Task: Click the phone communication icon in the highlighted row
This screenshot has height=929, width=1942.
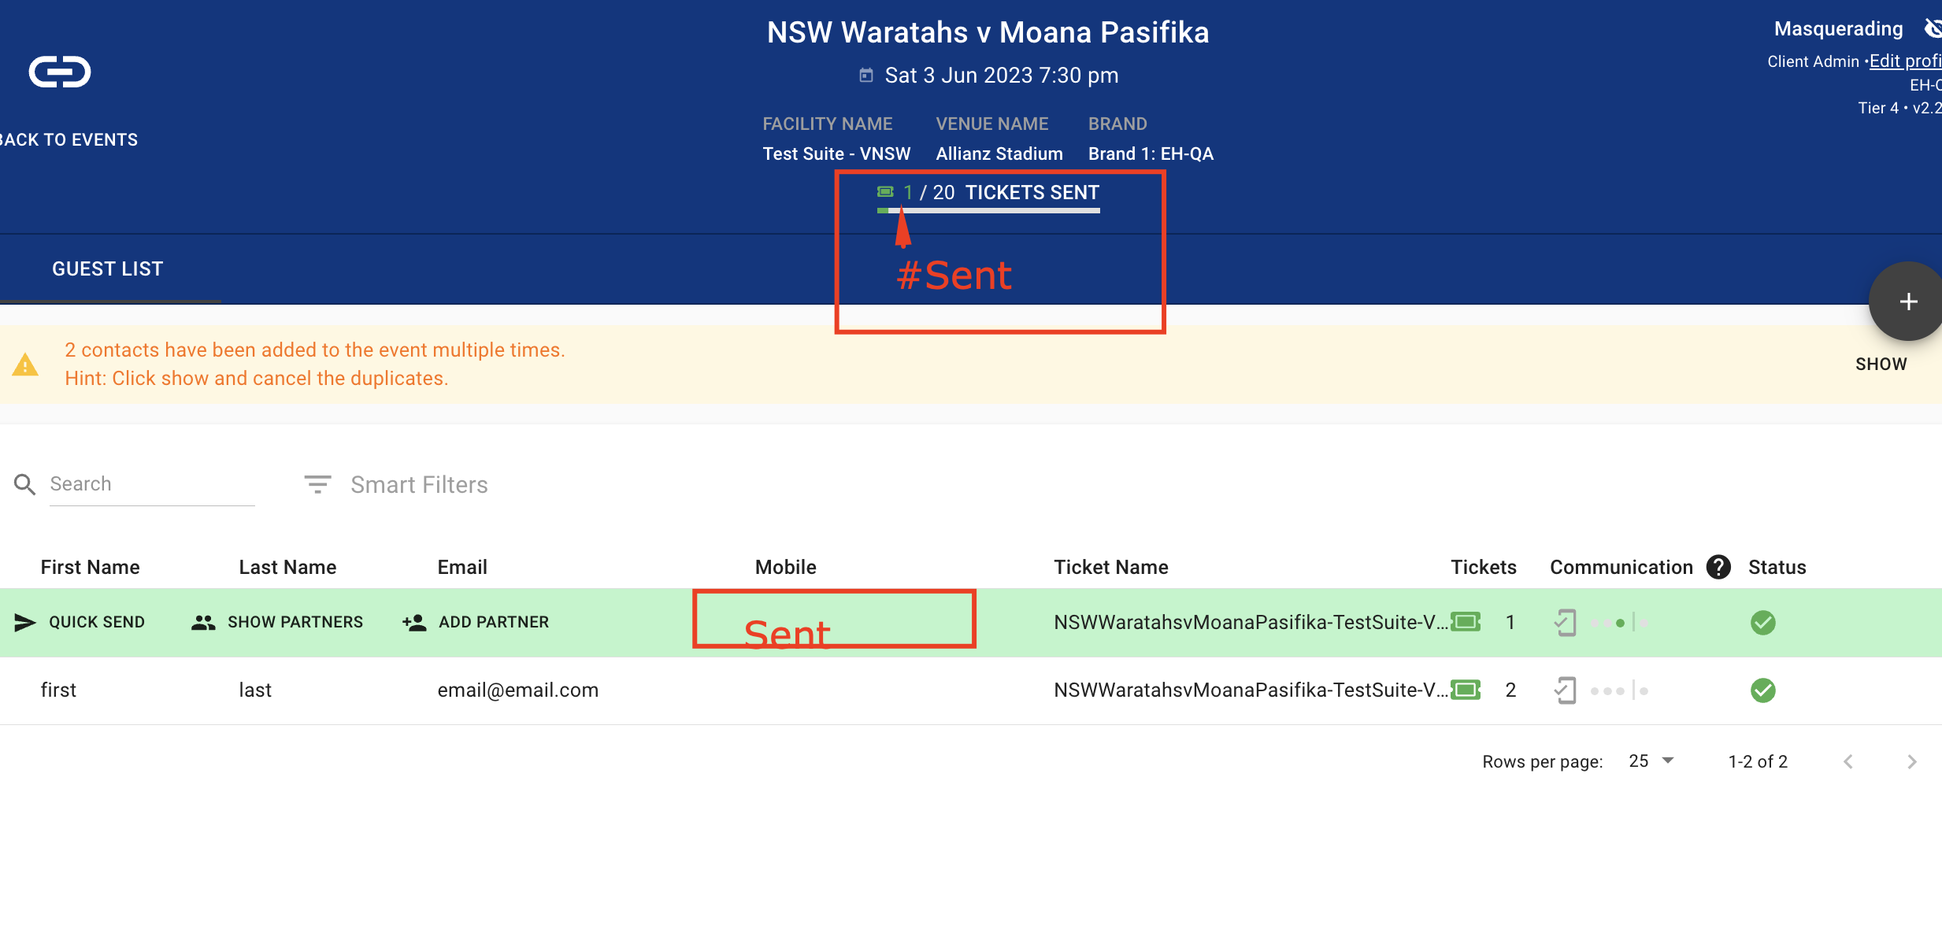Action: click(x=1565, y=622)
